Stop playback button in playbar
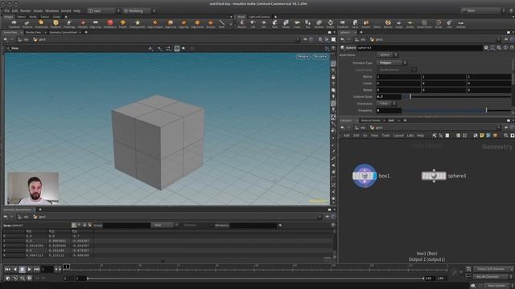 pyautogui.click(x=22, y=270)
